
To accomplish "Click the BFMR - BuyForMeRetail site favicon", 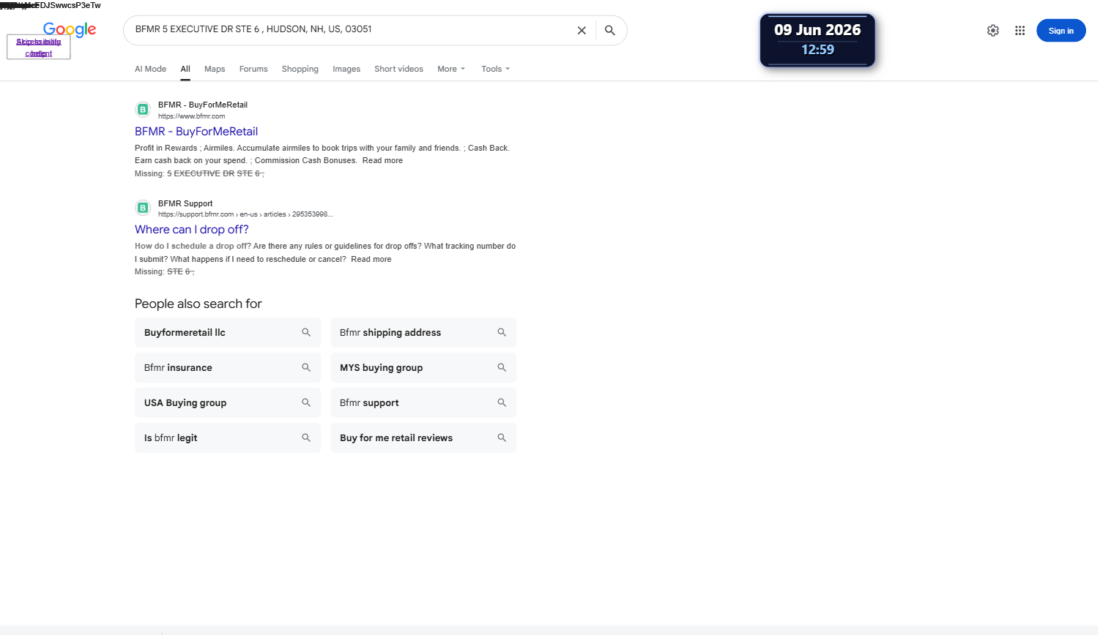I will click(x=143, y=110).
